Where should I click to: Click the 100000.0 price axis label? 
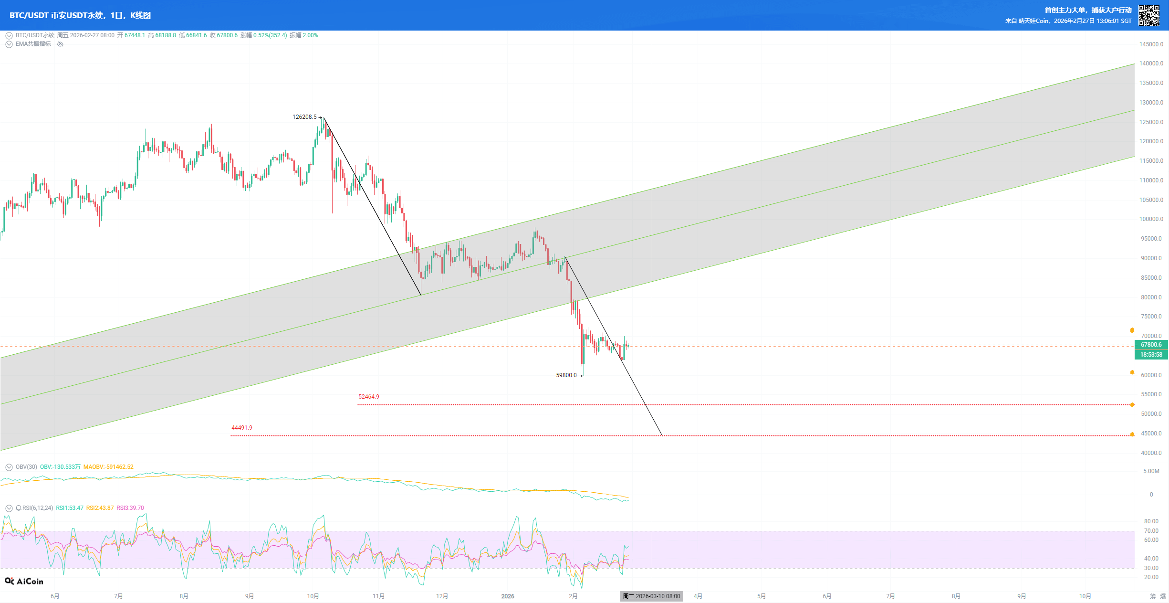tap(1151, 219)
